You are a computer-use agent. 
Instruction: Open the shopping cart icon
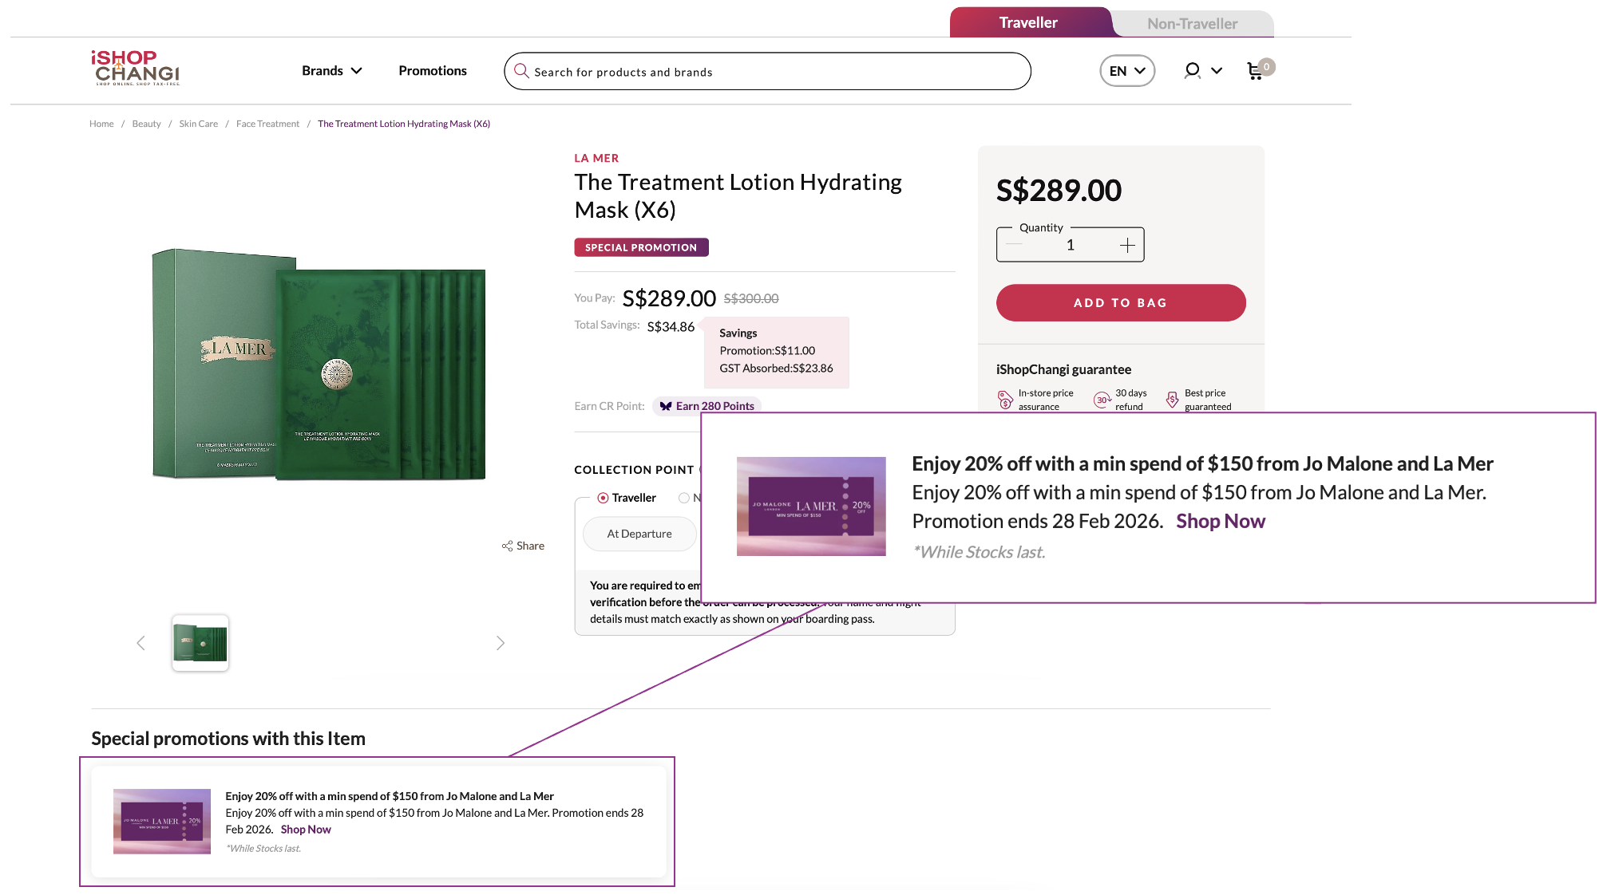pos(1256,71)
